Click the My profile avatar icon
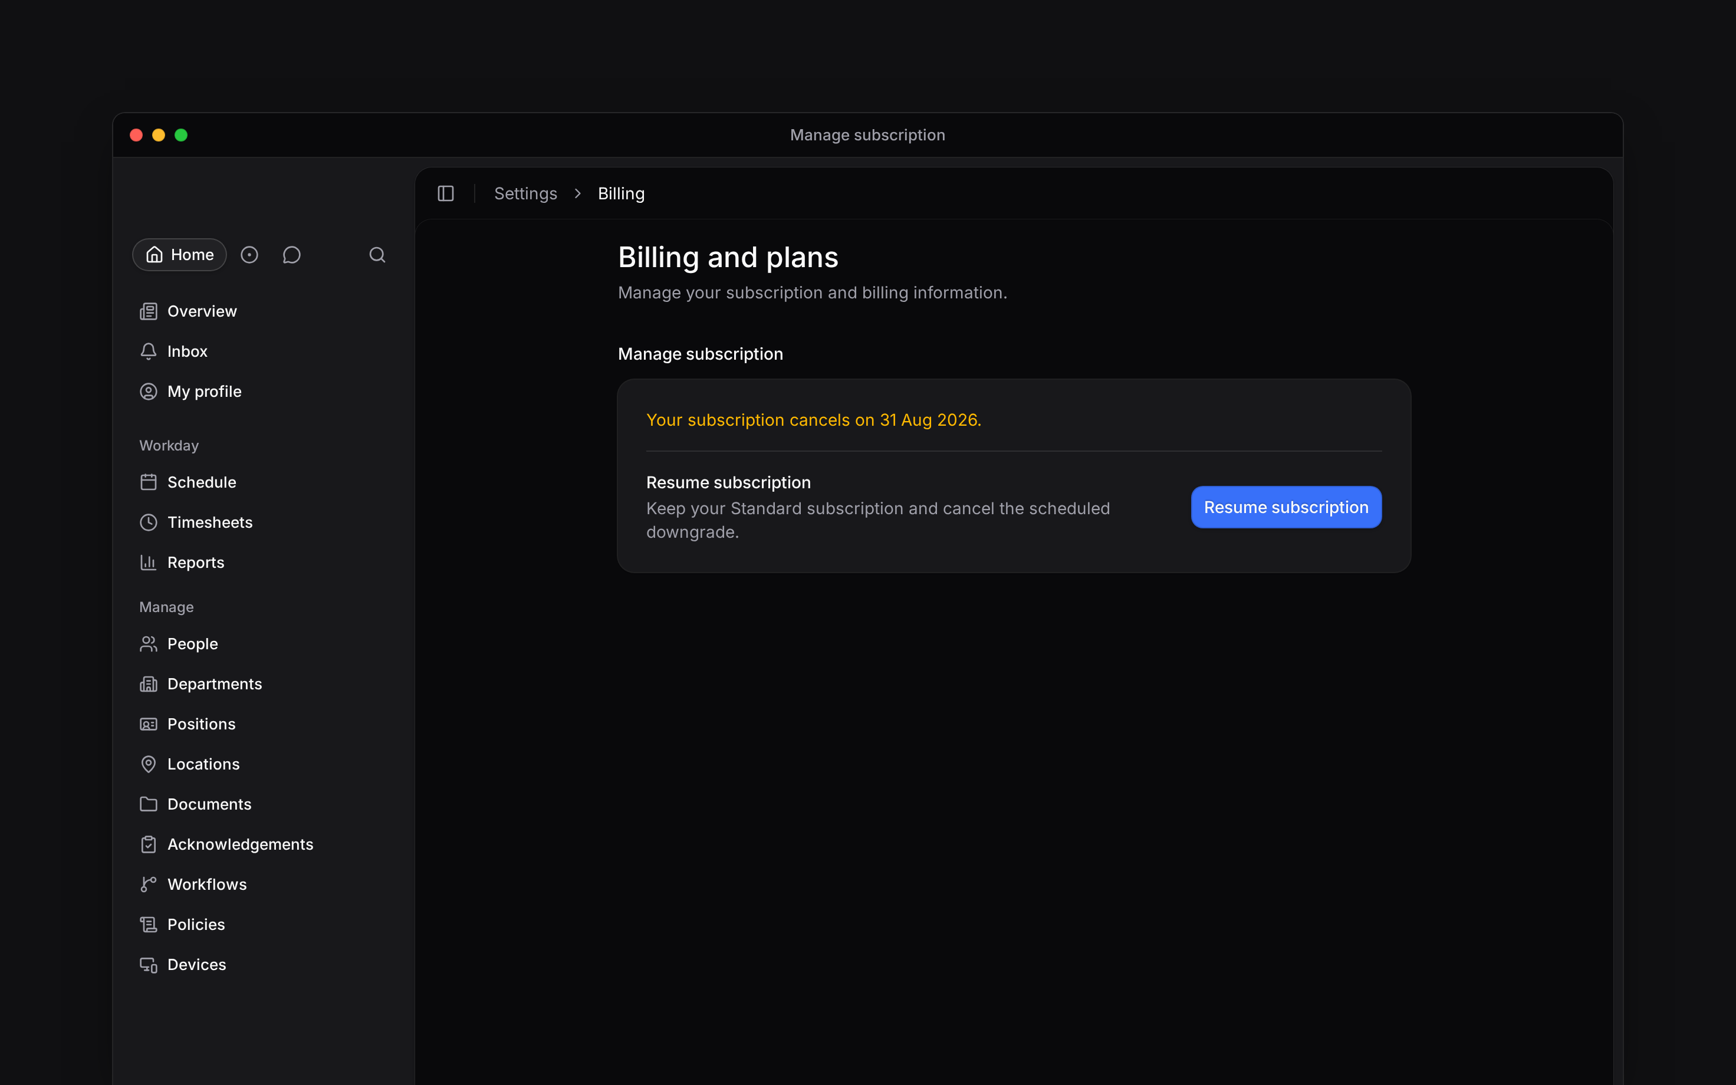 click(149, 392)
